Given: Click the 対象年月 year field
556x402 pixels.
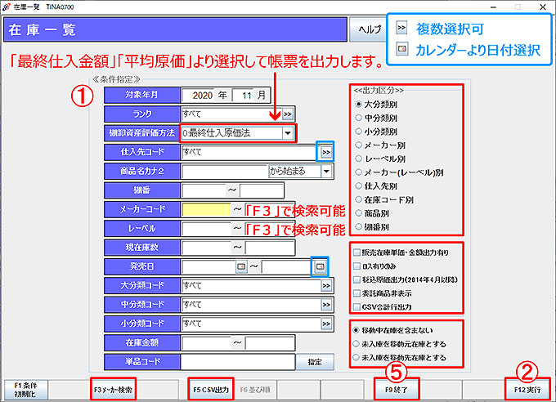Looking at the screenshot, I should point(198,96).
